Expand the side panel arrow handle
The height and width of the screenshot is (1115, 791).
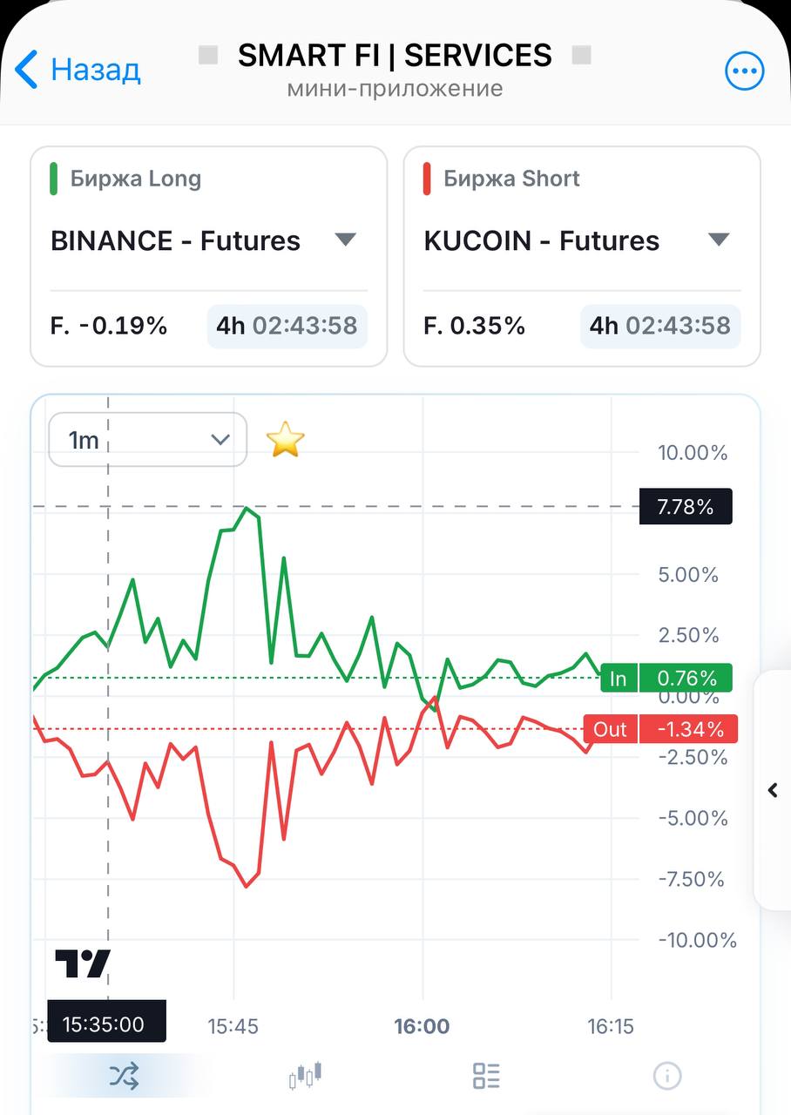tap(773, 790)
